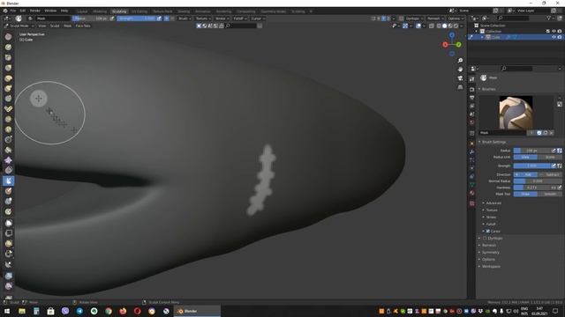Open the Falloff header dropdown
Image resolution: width=565 pixels, height=317 pixels.
[239, 18]
